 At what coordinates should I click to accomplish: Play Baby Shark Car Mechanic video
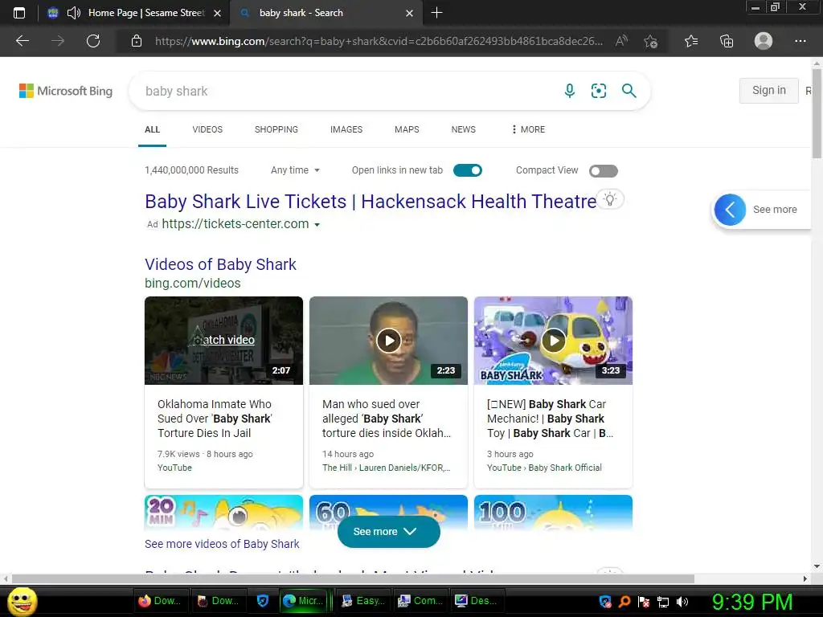coord(554,341)
